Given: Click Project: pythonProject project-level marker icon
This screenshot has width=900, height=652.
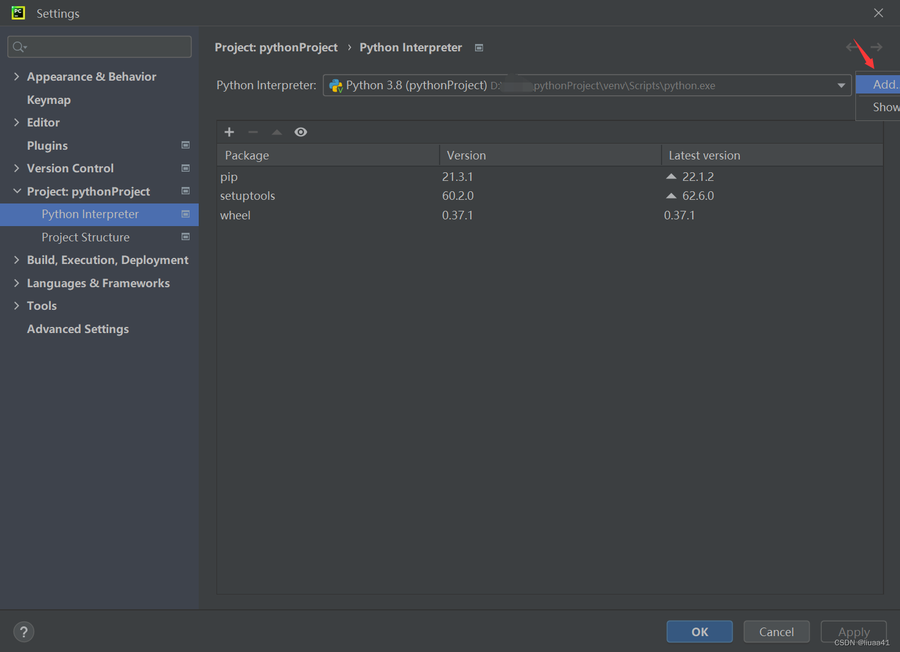Looking at the screenshot, I should point(185,191).
